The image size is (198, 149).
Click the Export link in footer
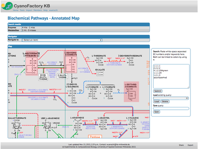pos(190,145)
